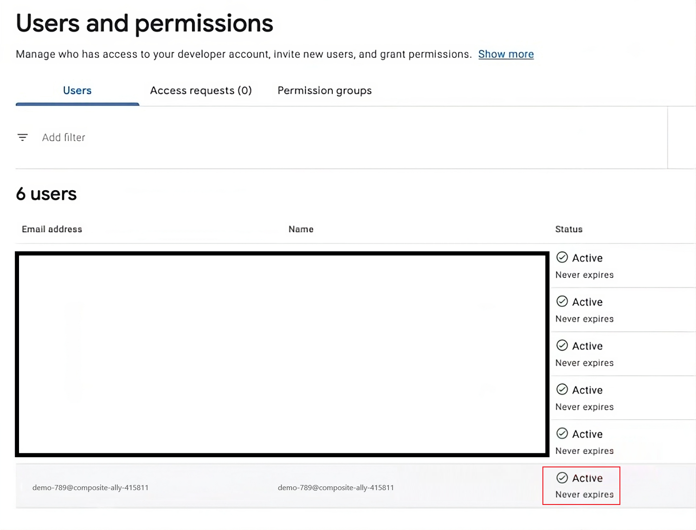The image size is (696, 530).
Task: Click the Active checkmark icon in first row
Action: pos(562,257)
